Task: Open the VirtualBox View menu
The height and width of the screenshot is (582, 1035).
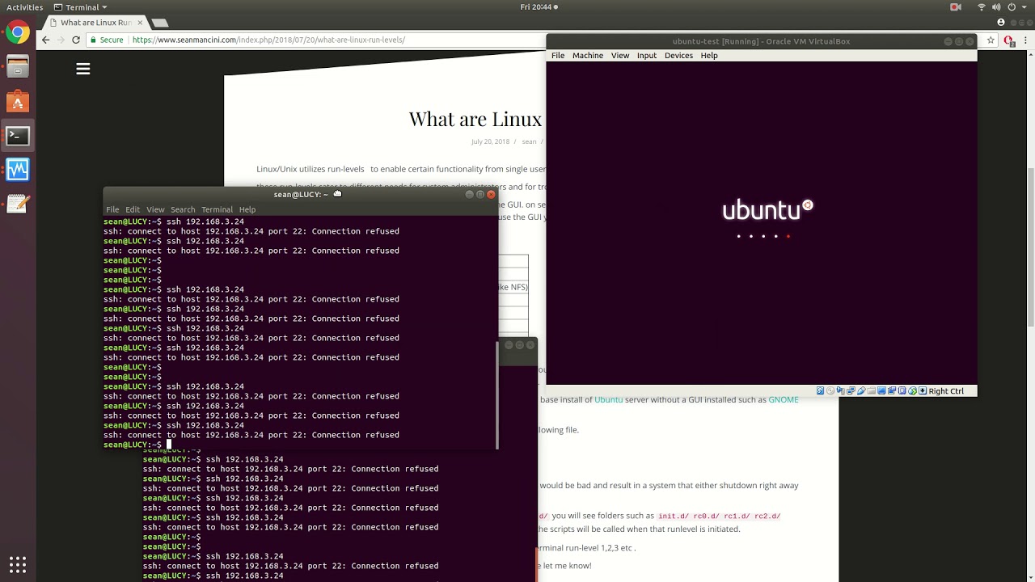Action: click(x=620, y=55)
